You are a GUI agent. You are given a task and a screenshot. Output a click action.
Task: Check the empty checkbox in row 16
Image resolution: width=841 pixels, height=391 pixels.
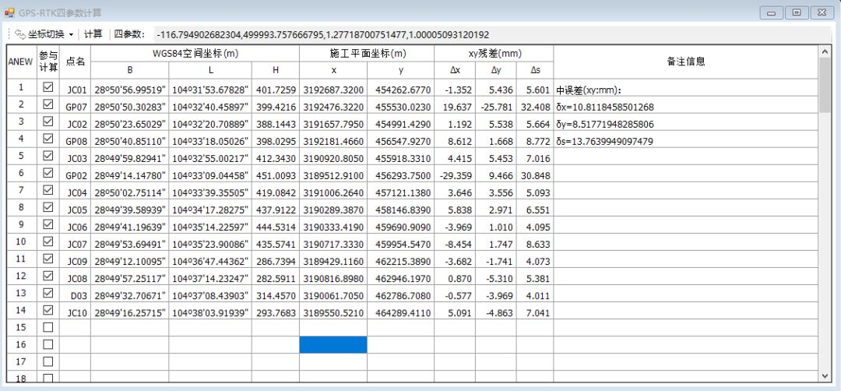coord(48,344)
